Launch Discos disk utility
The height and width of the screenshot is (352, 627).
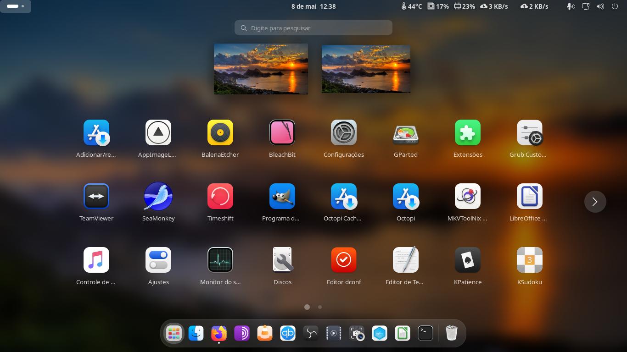click(x=282, y=260)
